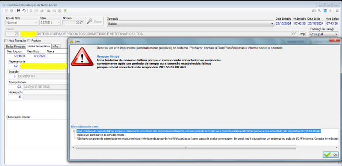
Task: Close the Erro dialog with red X
Action: tap(335, 41)
